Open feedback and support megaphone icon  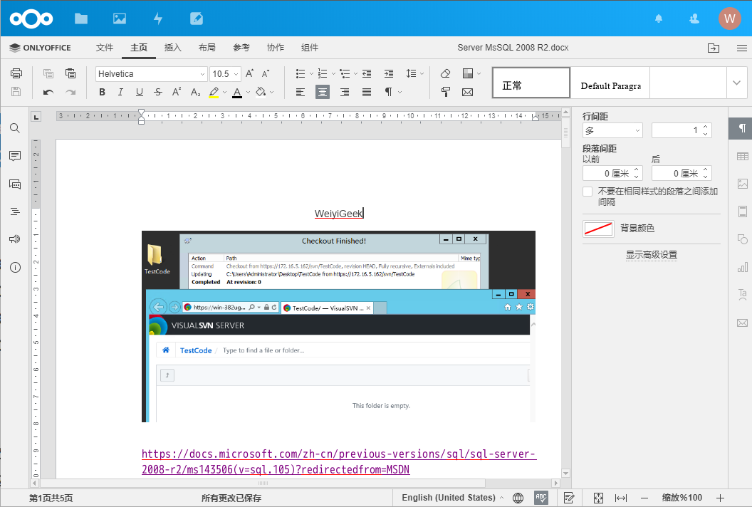(15, 239)
